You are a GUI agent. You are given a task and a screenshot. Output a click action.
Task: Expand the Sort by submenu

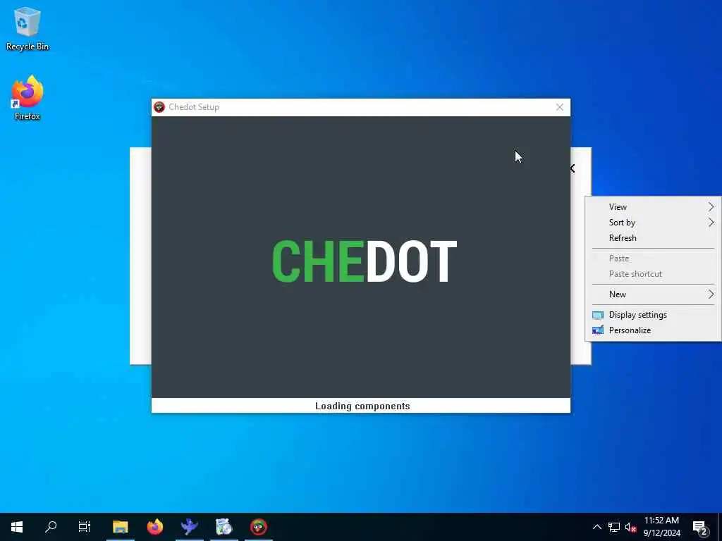[652, 223]
